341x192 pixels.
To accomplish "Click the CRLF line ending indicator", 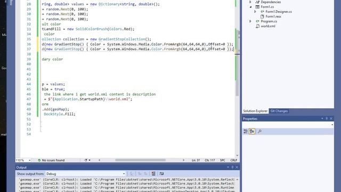I will (x=233, y=160).
